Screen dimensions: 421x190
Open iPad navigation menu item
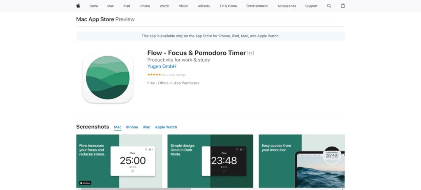click(127, 6)
